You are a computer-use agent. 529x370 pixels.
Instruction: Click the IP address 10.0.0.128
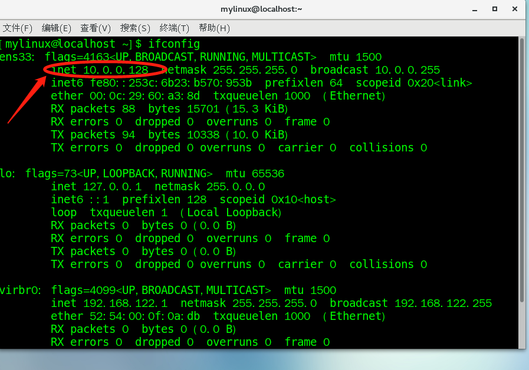(116, 70)
